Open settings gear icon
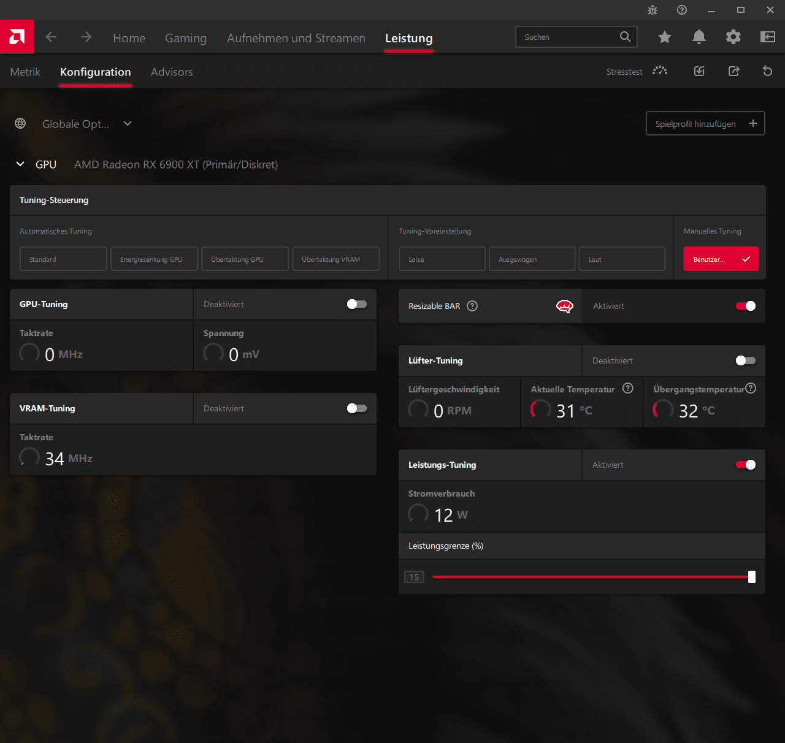 tap(733, 37)
